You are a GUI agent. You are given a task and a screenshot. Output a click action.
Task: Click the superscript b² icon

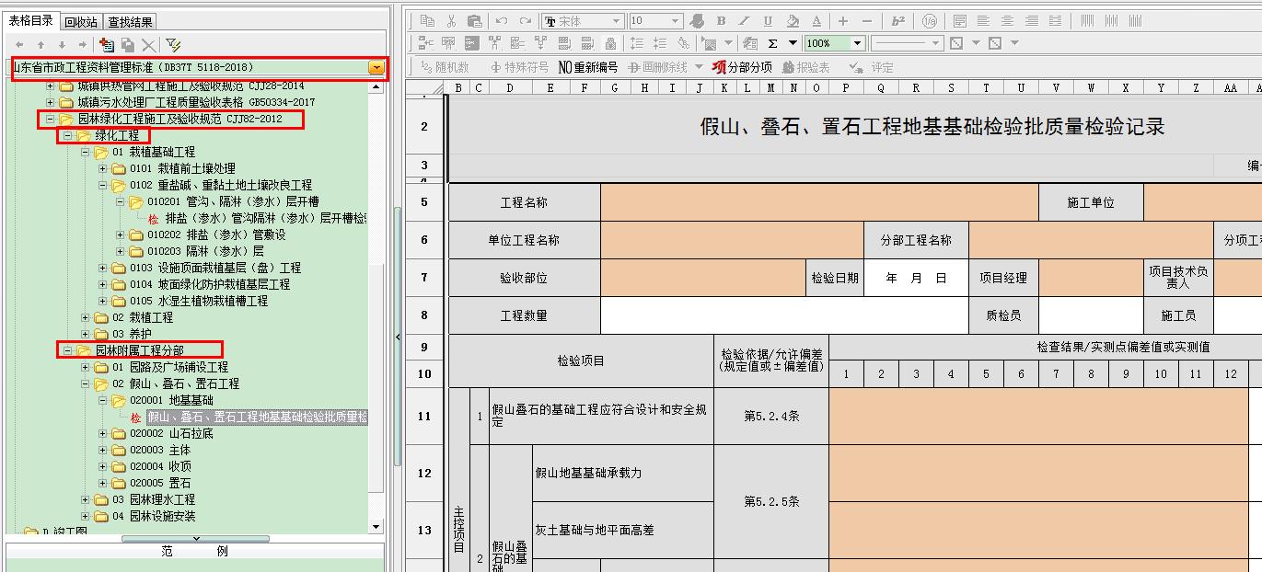pyautogui.click(x=899, y=21)
